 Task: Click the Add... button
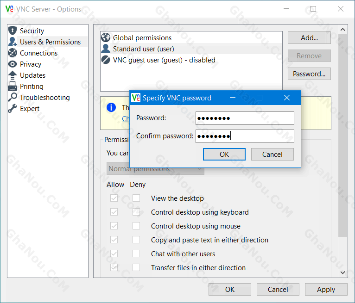pos(309,38)
